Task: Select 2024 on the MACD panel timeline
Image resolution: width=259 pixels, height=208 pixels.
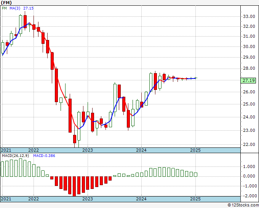Action: click(x=141, y=199)
